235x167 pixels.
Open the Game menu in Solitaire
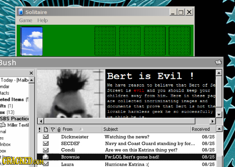point(26,20)
